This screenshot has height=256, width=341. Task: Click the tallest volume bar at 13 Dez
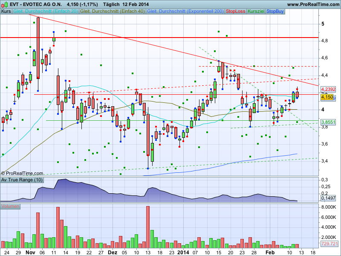(x=148, y=227)
